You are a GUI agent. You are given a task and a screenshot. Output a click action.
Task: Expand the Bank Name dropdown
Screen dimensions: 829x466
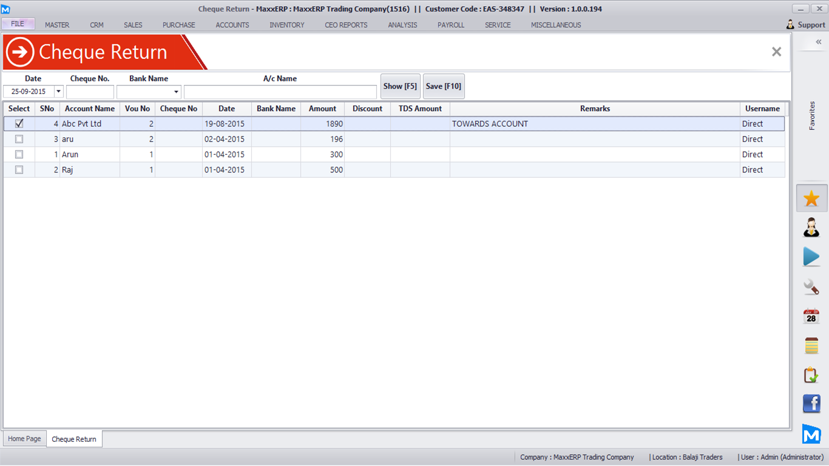(176, 92)
